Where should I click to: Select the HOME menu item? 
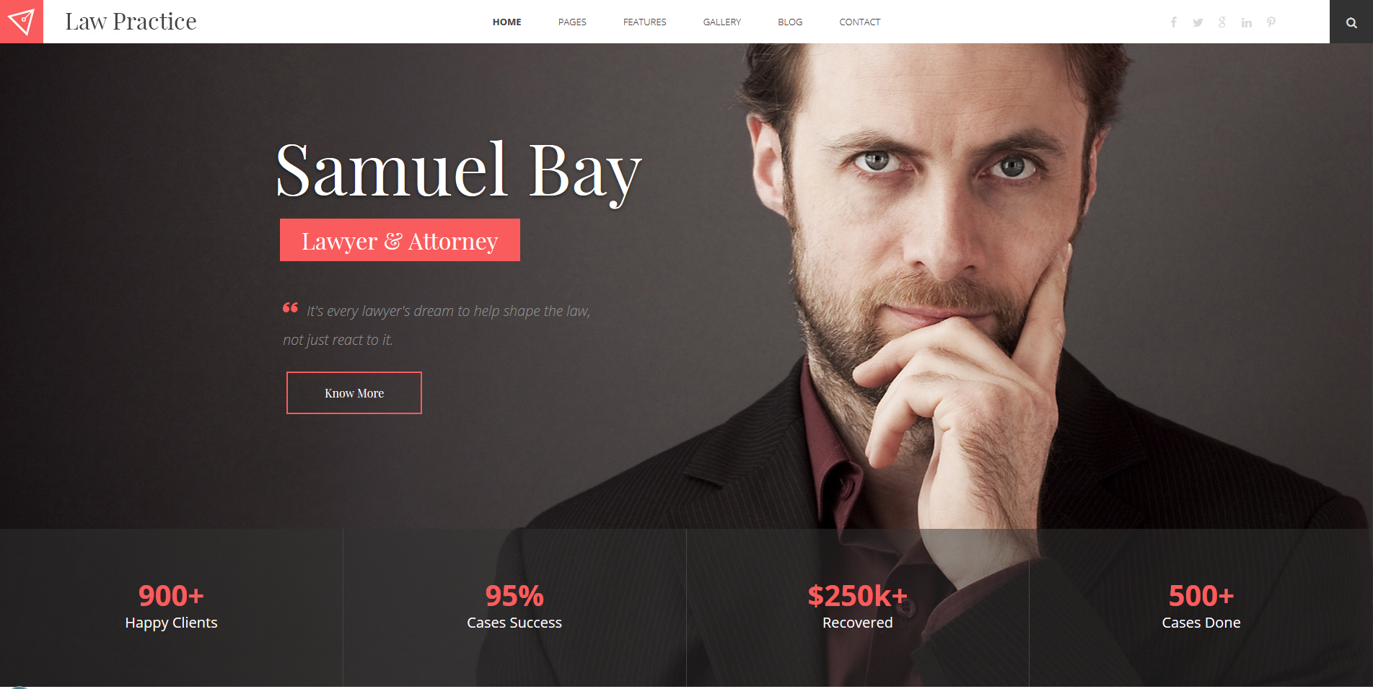506,22
